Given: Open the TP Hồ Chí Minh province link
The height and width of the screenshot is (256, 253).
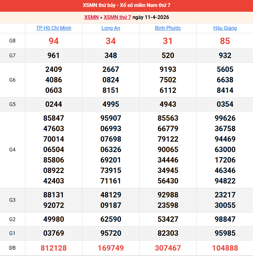Looking at the screenshot, I should (54, 28).
